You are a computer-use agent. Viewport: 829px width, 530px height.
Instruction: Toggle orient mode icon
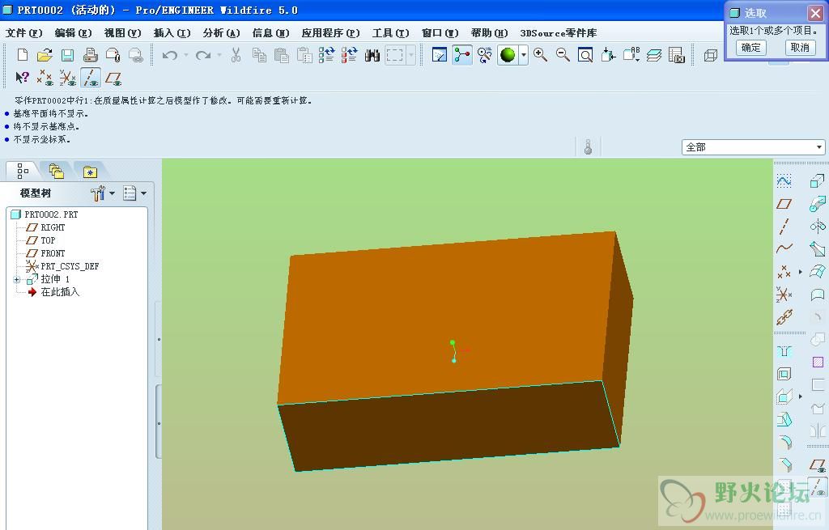point(484,55)
